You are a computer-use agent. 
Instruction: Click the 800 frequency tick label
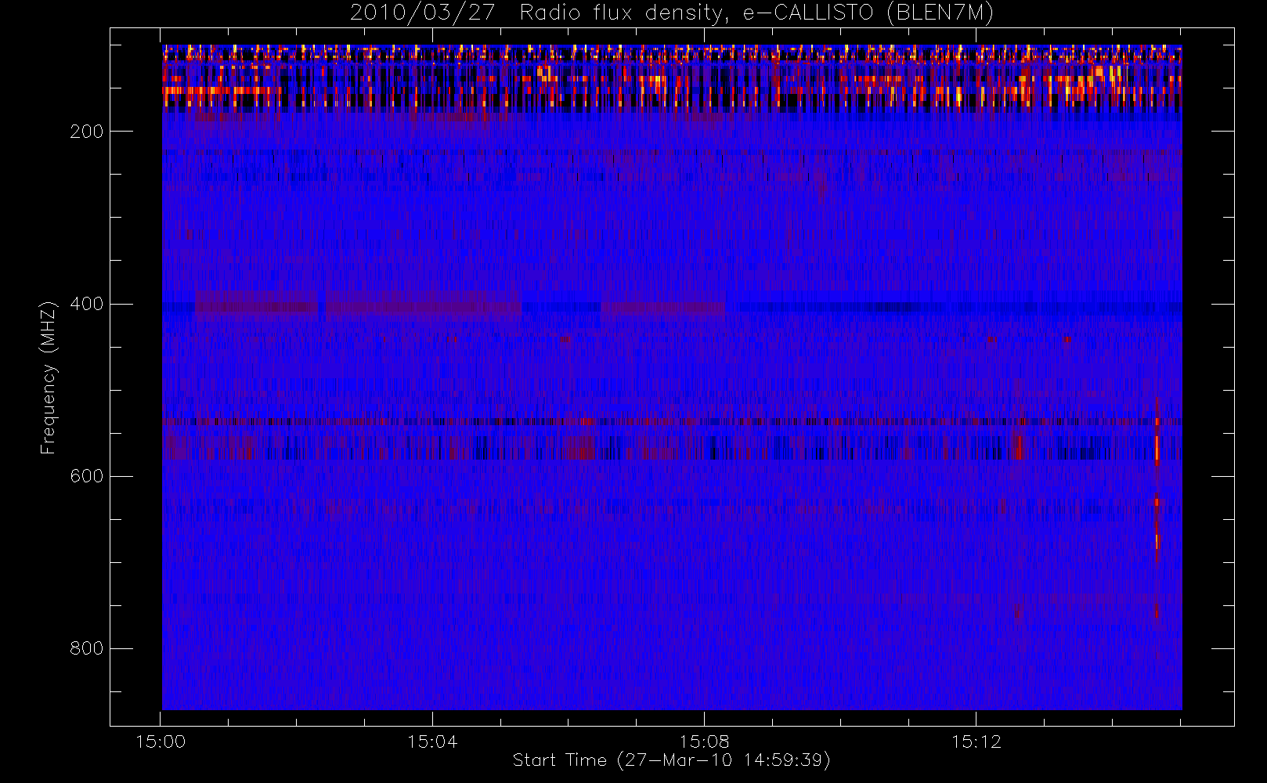(87, 648)
